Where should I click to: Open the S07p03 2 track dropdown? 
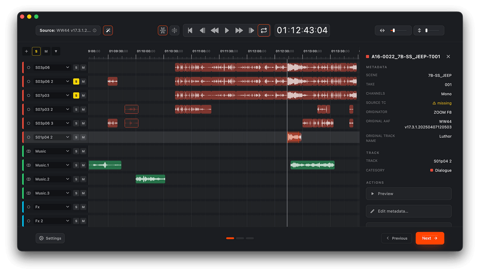point(52,109)
